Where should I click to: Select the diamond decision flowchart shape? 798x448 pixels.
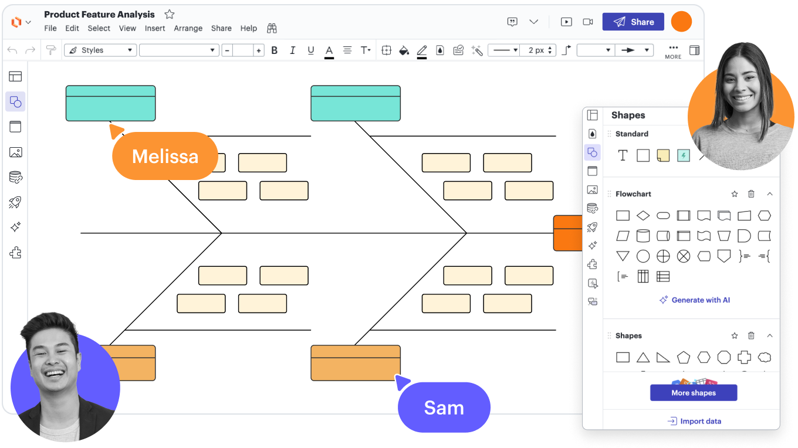[x=643, y=216]
